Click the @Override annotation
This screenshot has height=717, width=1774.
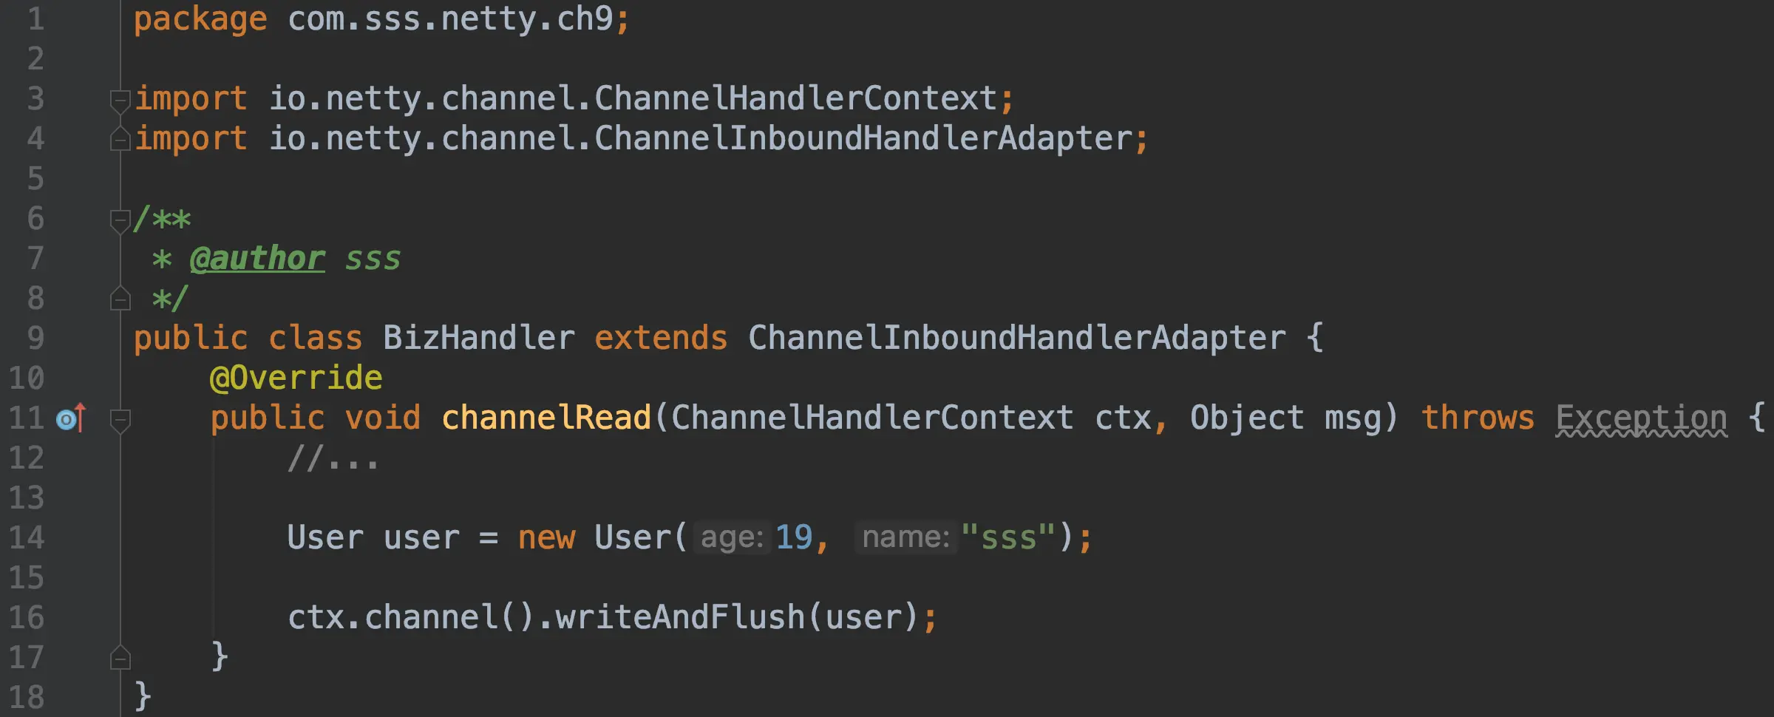(x=296, y=378)
